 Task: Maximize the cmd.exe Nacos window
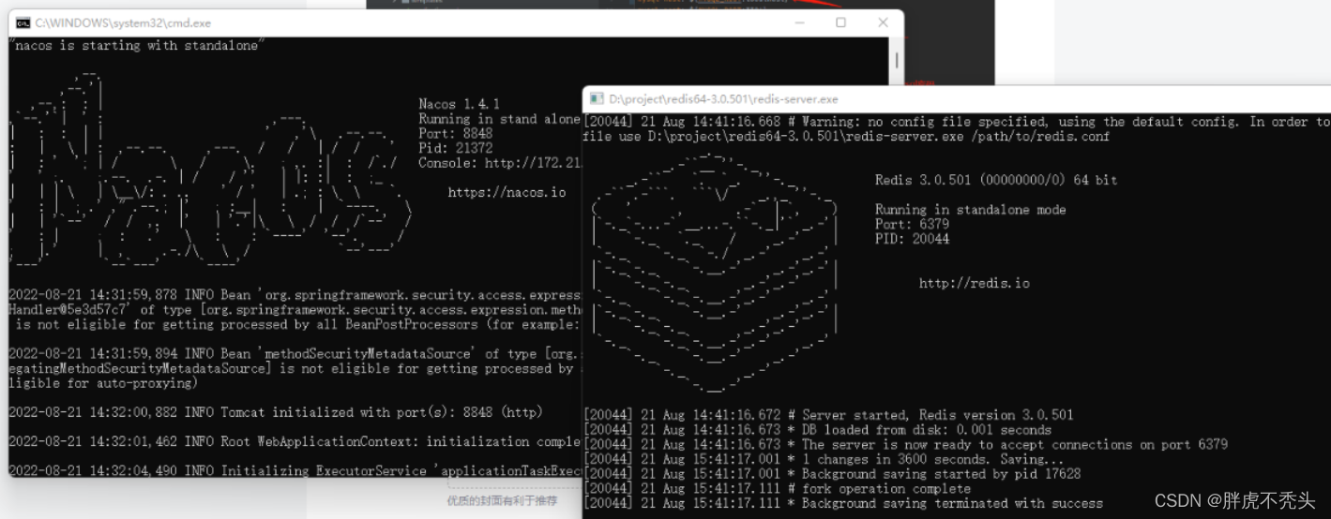[x=840, y=22]
